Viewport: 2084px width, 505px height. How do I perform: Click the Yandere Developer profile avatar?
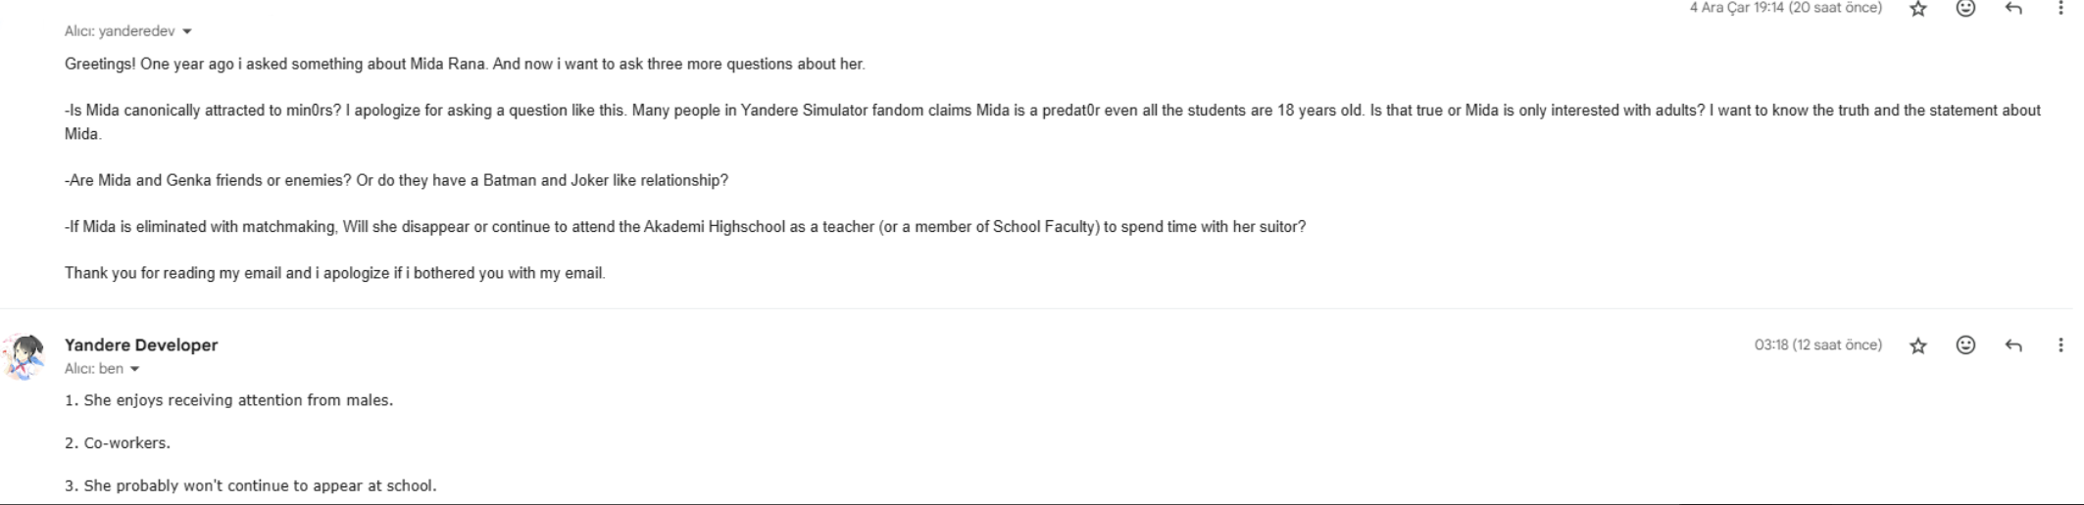click(x=25, y=356)
